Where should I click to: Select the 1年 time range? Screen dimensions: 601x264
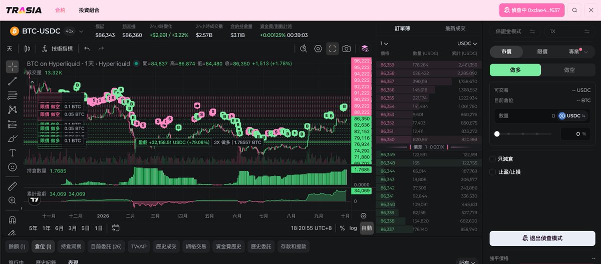(x=46, y=228)
